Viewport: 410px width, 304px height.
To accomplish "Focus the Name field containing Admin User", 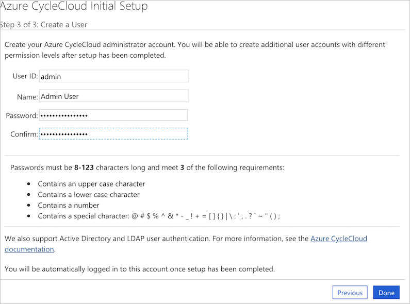I will click(x=114, y=96).
